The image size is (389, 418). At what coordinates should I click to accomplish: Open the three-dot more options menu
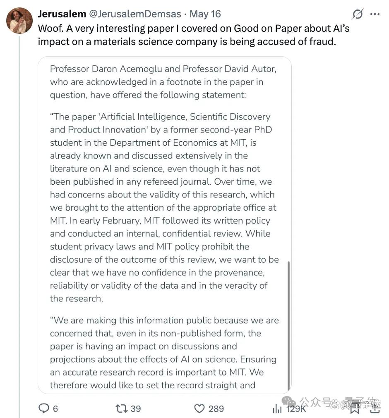pyautogui.click(x=375, y=14)
